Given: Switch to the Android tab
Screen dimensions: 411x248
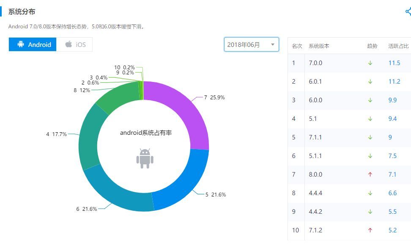Looking at the screenshot, I should (33, 44).
